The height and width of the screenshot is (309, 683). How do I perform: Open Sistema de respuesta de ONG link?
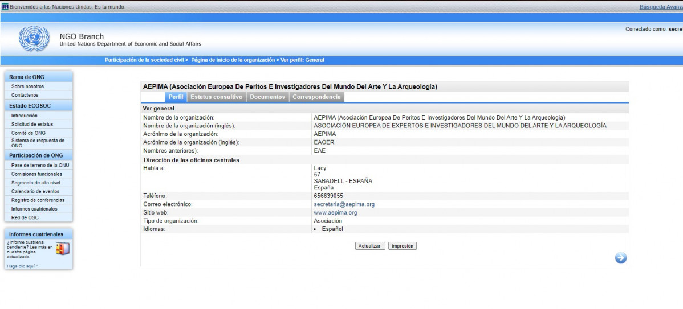[x=38, y=143]
